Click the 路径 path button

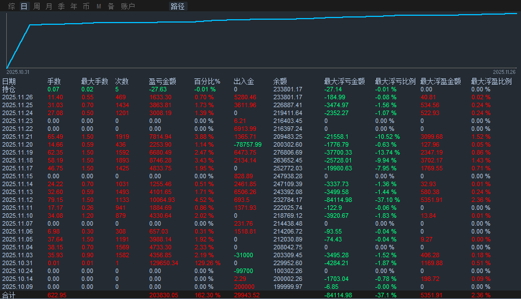[x=178, y=6]
